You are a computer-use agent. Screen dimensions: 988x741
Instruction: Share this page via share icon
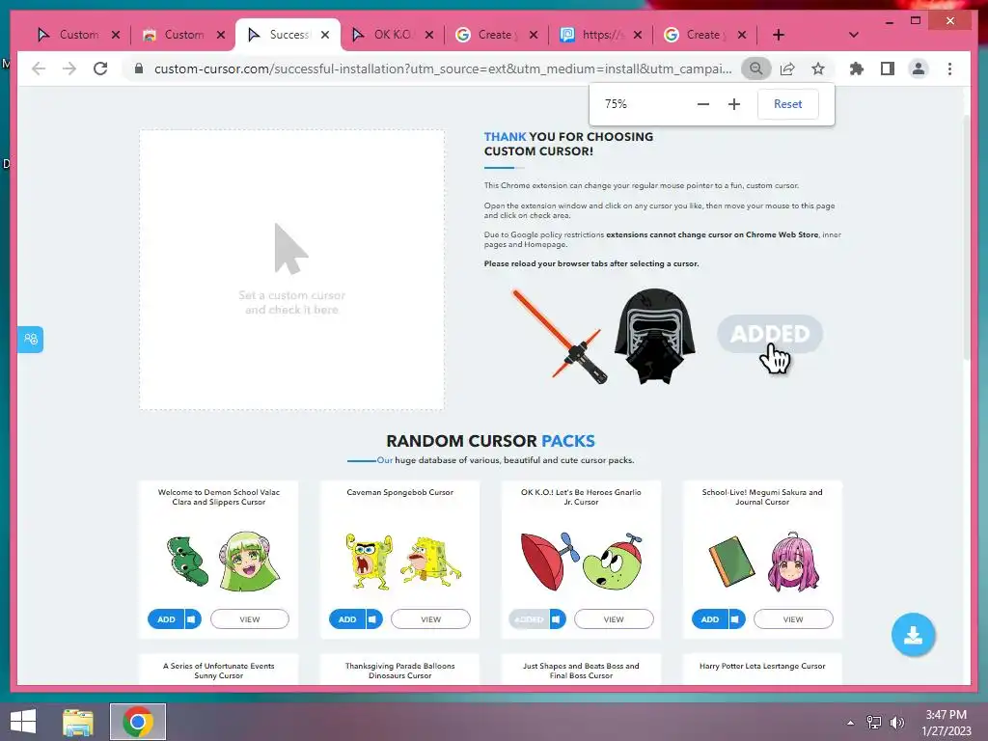click(787, 69)
